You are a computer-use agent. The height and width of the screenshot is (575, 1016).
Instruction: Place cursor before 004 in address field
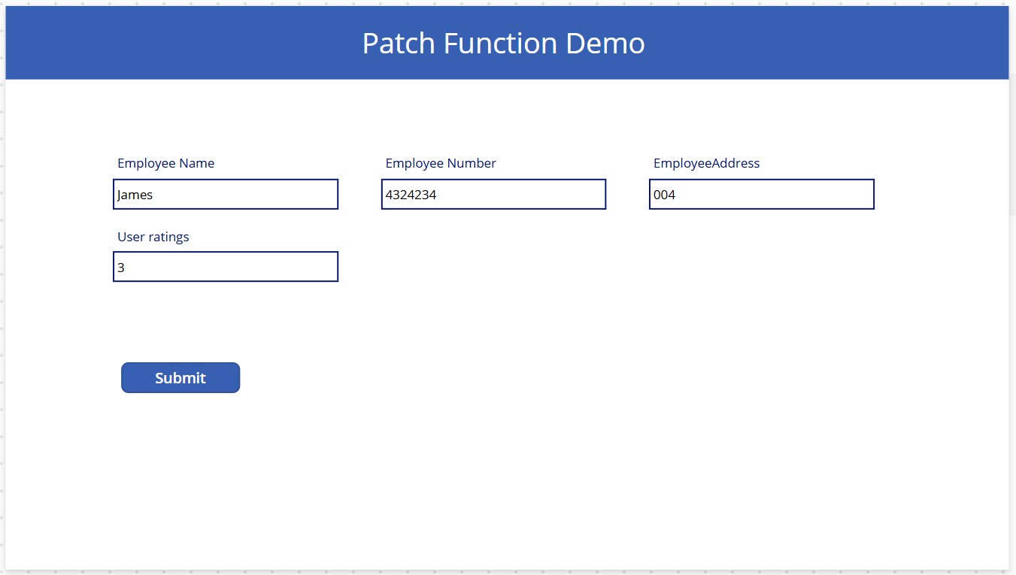coord(655,194)
